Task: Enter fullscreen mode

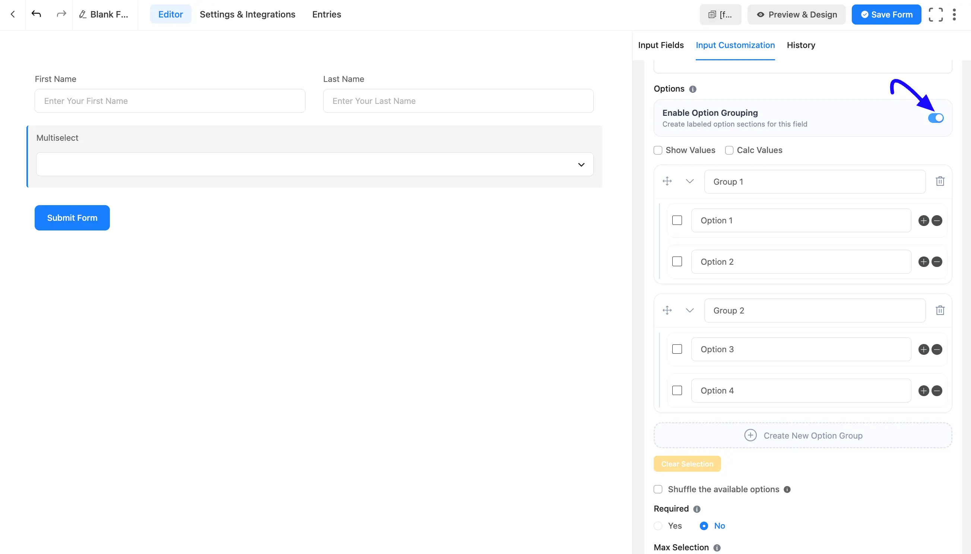Action: (935, 15)
